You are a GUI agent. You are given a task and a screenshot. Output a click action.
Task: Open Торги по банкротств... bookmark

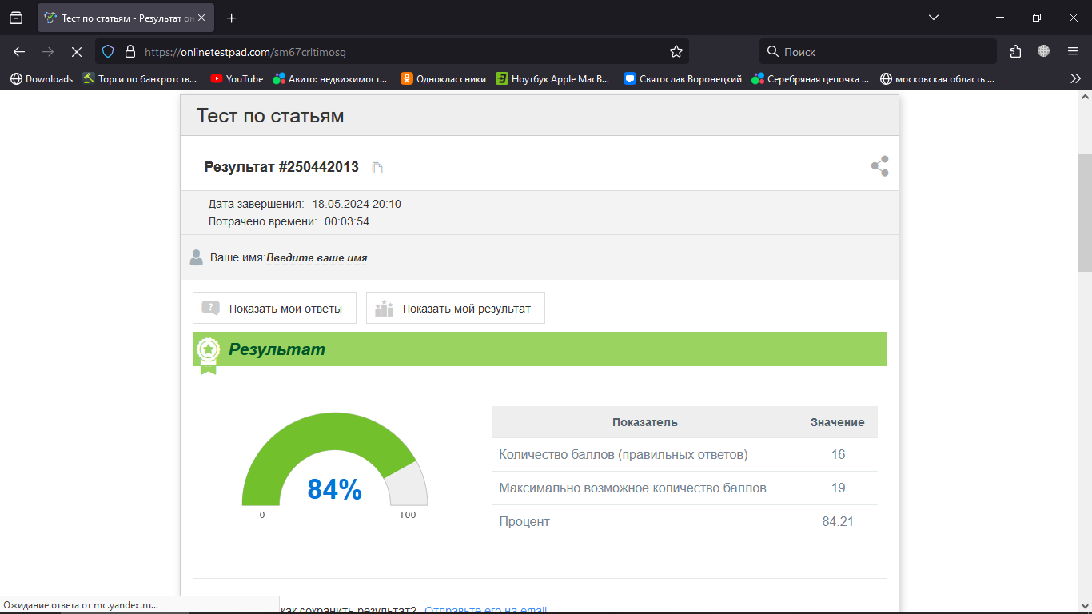(x=140, y=78)
